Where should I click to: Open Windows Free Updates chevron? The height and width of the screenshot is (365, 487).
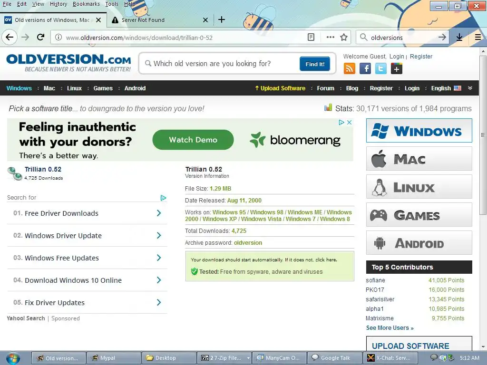[159, 258]
